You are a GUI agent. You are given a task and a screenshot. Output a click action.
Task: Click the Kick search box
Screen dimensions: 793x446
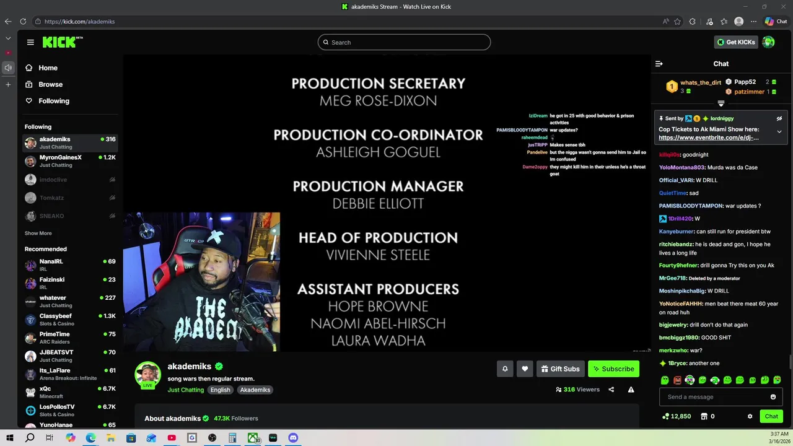[404, 42]
